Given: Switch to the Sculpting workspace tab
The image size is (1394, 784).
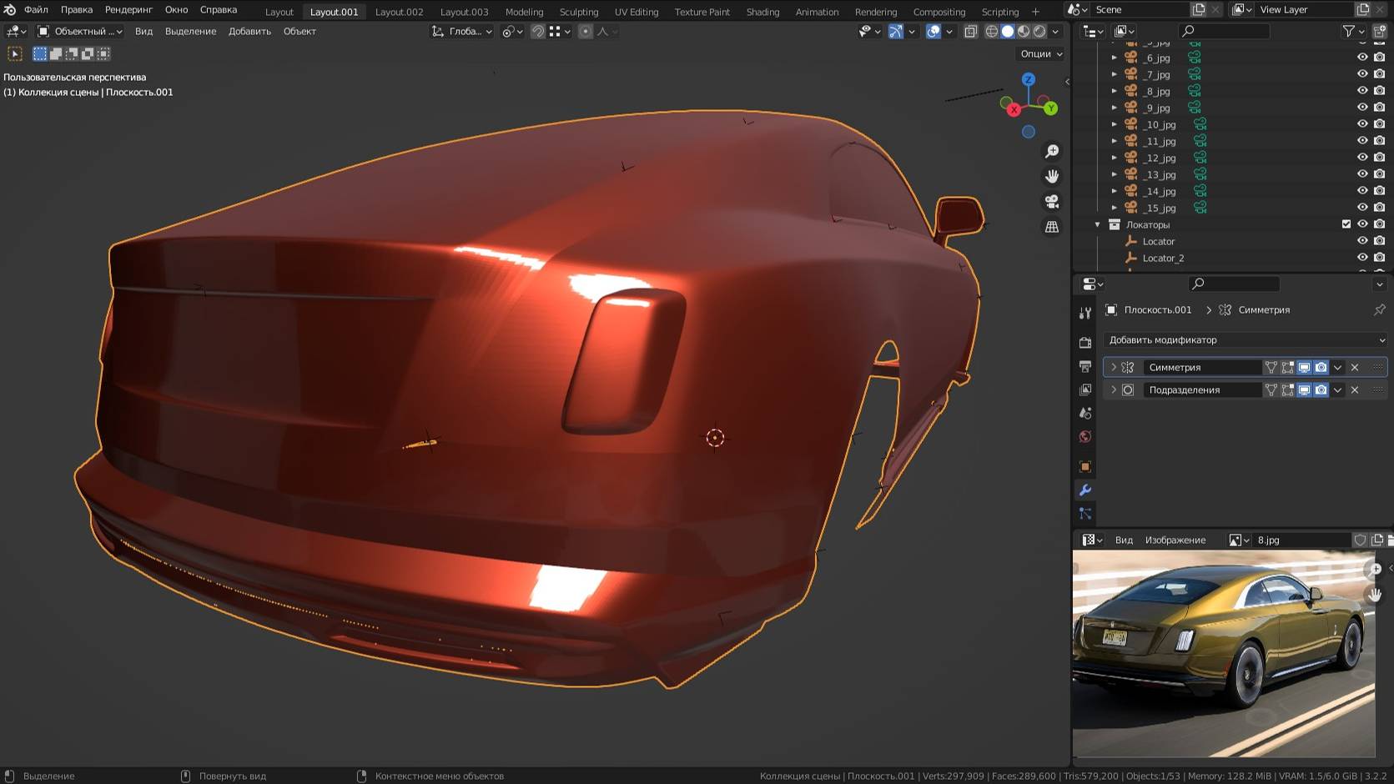Looking at the screenshot, I should pos(579,12).
